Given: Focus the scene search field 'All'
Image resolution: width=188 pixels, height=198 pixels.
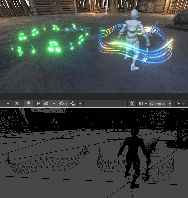Looking at the screenshot, I should pos(182,104).
